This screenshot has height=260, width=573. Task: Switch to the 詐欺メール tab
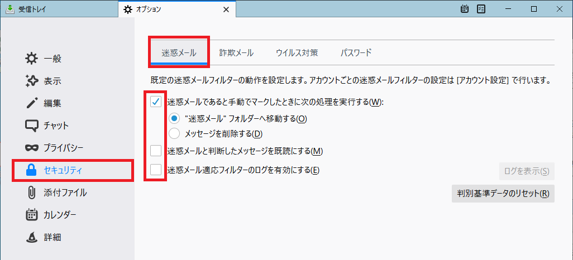pos(236,52)
